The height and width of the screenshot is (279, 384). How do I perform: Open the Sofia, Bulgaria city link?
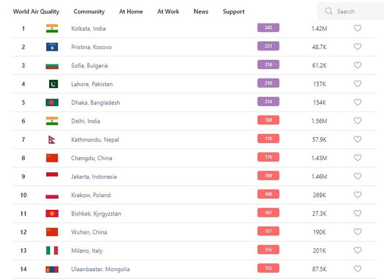click(x=89, y=66)
